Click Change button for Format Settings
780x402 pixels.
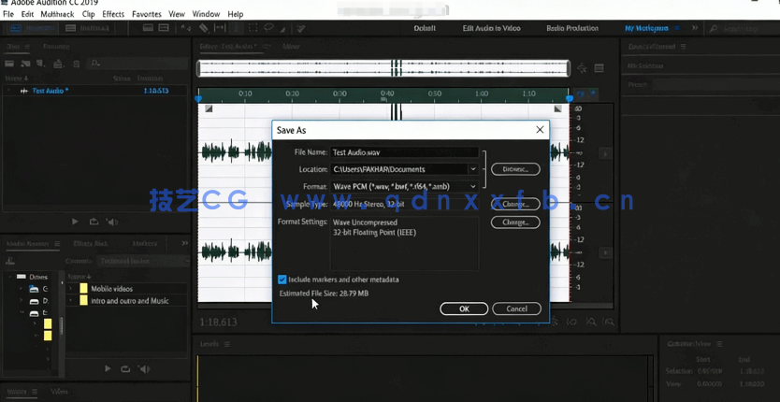coord(515,223)
